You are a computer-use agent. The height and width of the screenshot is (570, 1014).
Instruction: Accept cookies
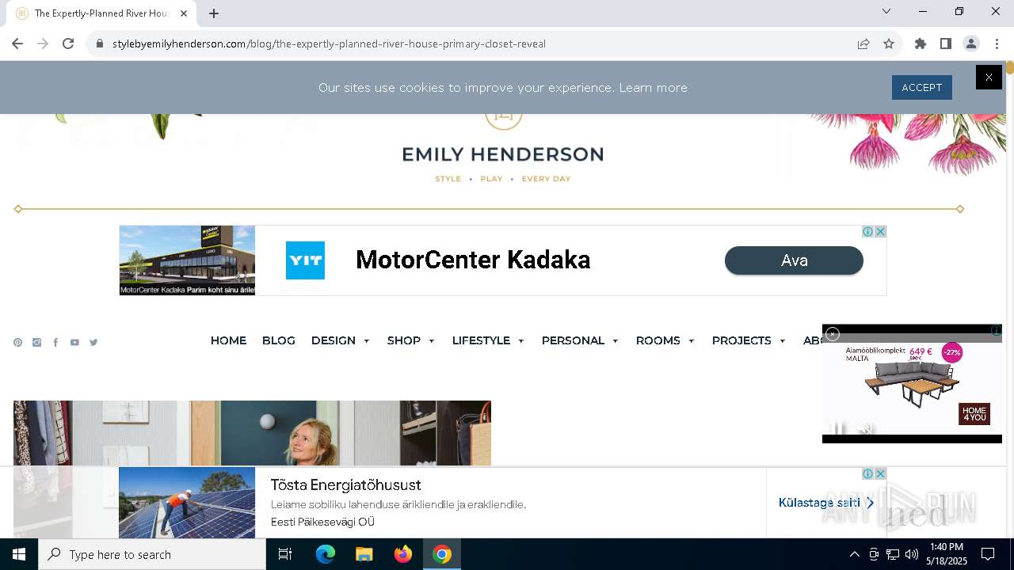pyautogui.click(x=922, y=88)
